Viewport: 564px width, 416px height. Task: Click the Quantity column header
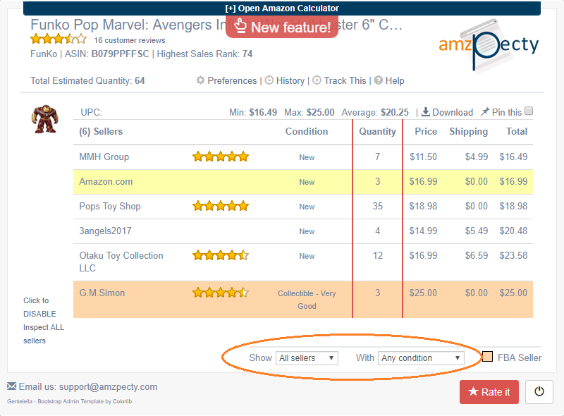click(377, 131)
